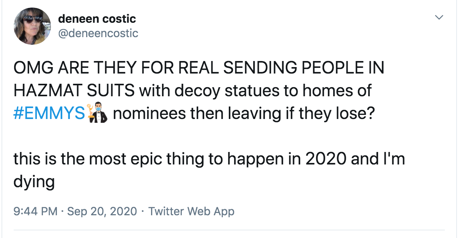460x238 pixels.
Task: Open the #EMMYS hashtag link
Action: (49, 114)
